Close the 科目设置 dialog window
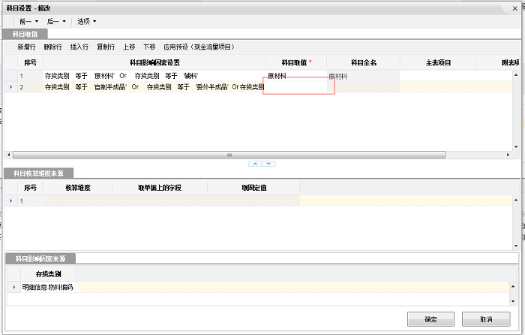The image size is (525, 335). [x=514, y=8]
